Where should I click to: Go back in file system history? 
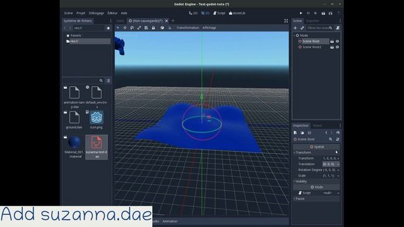point(65,28)
